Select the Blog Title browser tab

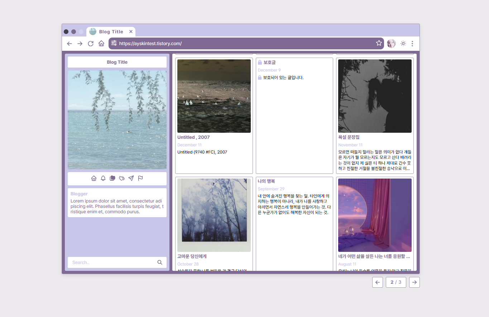111,31
